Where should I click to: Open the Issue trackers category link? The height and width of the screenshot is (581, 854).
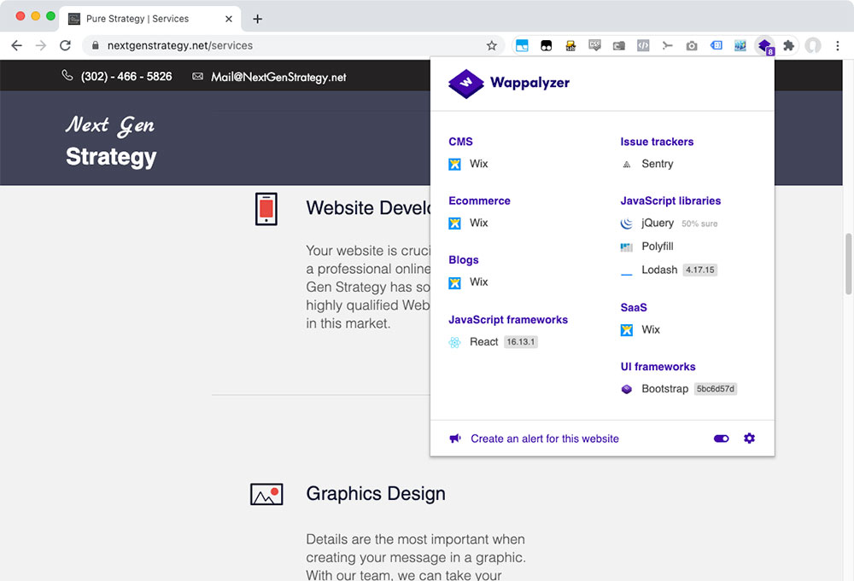click(657, 142)
